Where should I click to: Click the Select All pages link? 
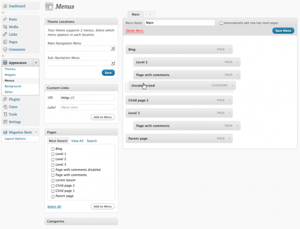[54, 207]
